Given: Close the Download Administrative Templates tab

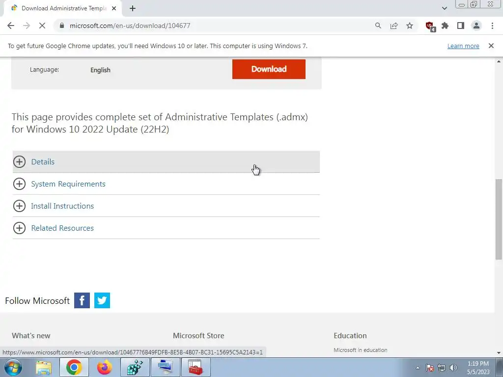Looking at the screenshot, I should [x=114, y=8].
